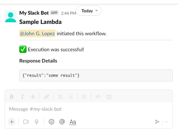Image resolution: width=178 pixels, height=132 pixels.
Task: Insert a code block
Action: pos(109,97)
